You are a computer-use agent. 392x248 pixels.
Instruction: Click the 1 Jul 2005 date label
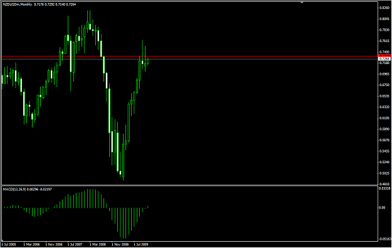click(x=9, y=244)
